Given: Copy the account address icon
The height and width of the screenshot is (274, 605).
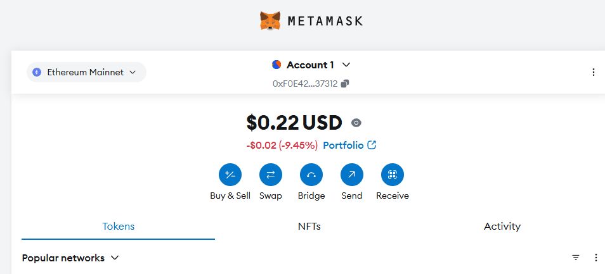Looking at the screenshot, I should [345, 84].
